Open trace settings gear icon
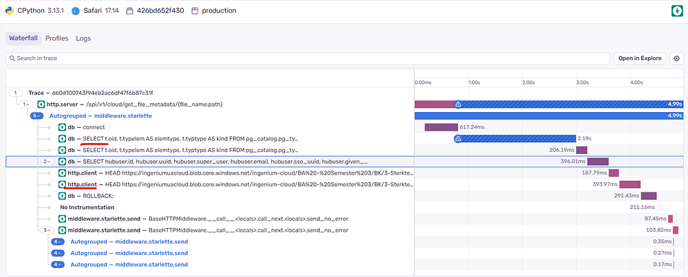 click(676, 58)
